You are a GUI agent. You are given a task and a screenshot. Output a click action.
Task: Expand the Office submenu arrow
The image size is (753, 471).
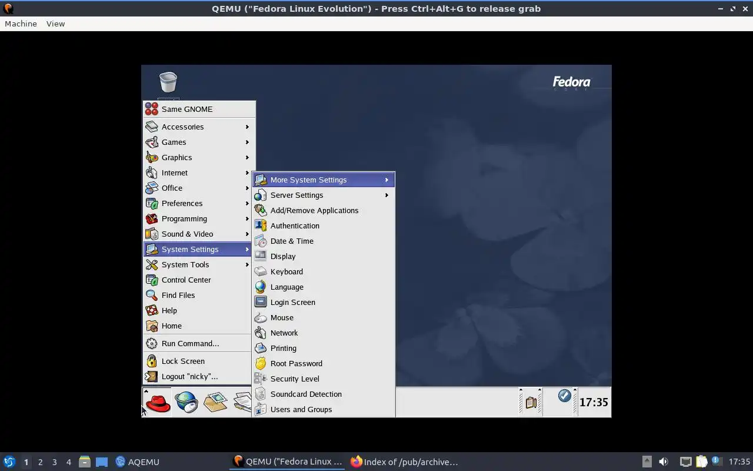[x=247, y=188]
